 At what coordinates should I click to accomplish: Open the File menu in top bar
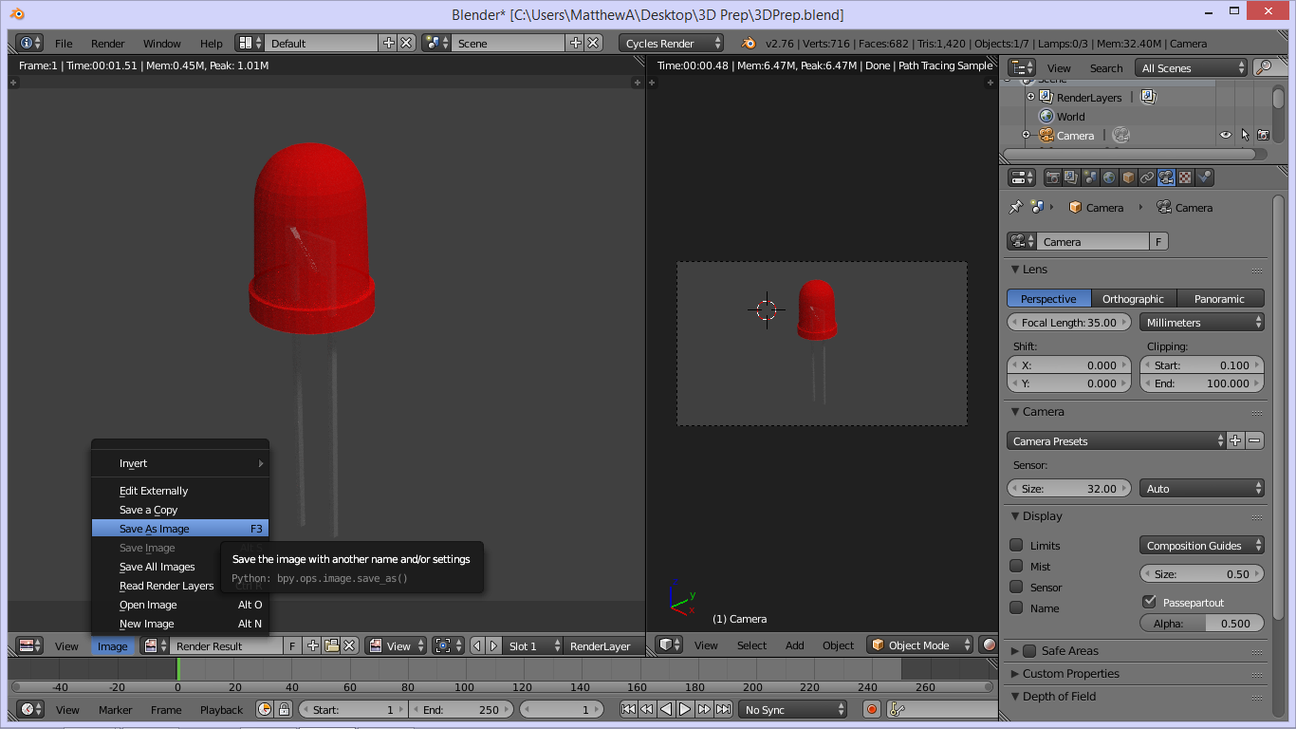(64, 43)
